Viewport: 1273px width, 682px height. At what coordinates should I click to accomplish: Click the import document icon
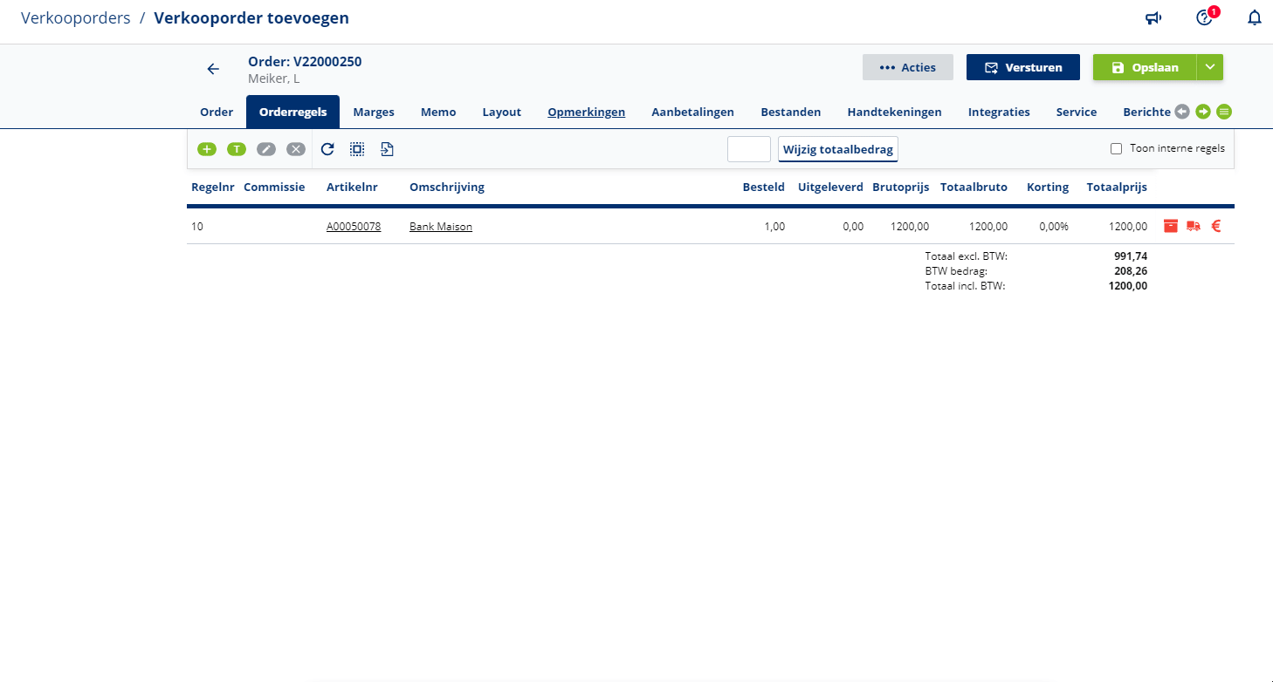coord(387,149)
